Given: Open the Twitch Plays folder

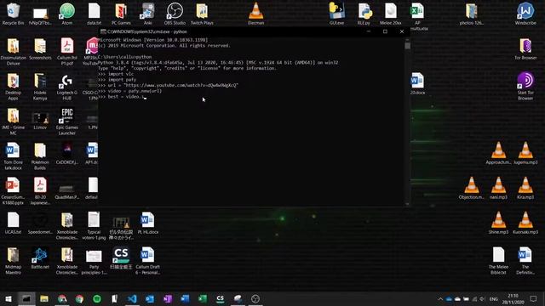Looking at the screenshot, I should [x=202, y=14].
